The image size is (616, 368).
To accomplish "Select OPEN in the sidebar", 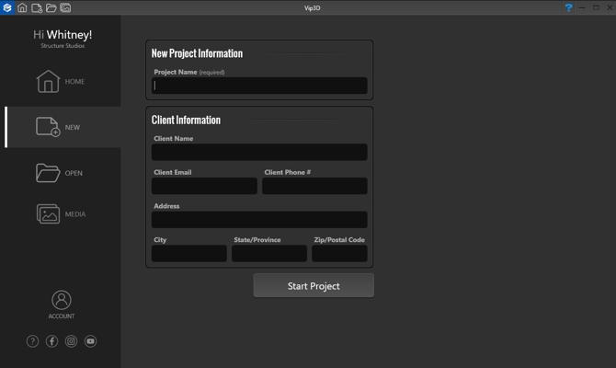I will click(x=60, y=173).
